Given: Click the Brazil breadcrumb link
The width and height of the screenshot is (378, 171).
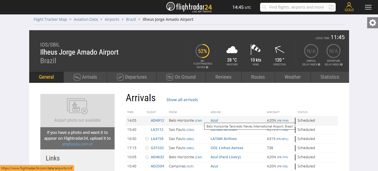Looking at the screenshot, I should [131, 19].
